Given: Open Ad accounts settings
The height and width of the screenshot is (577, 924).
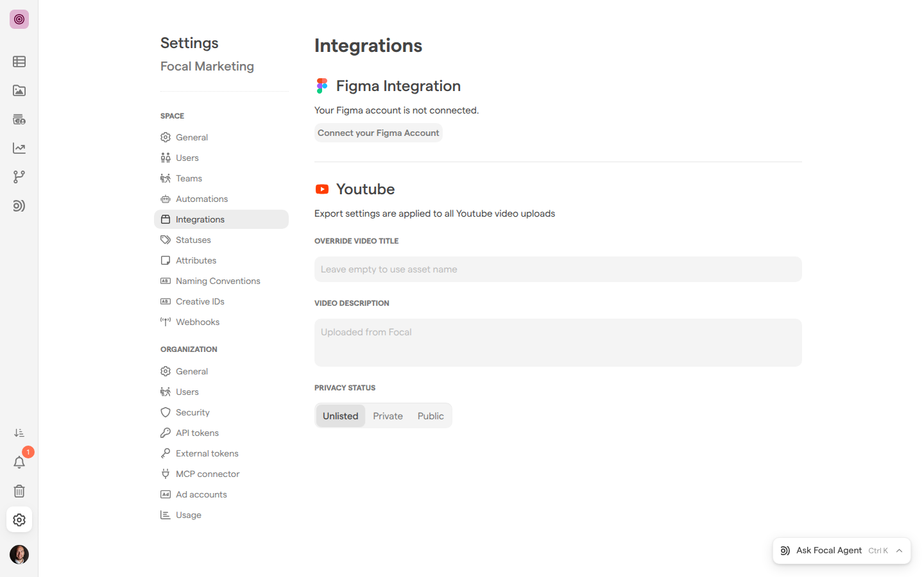Looking at the screenshot, I should [x=221, y=494].
